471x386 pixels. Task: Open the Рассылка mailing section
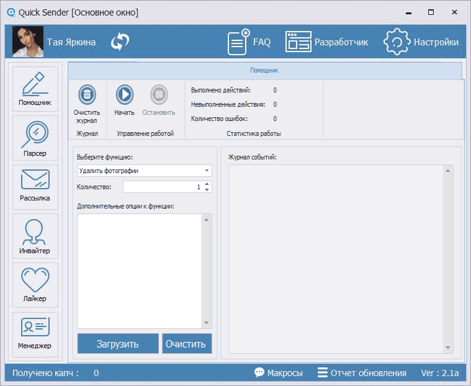pos(35,186)
